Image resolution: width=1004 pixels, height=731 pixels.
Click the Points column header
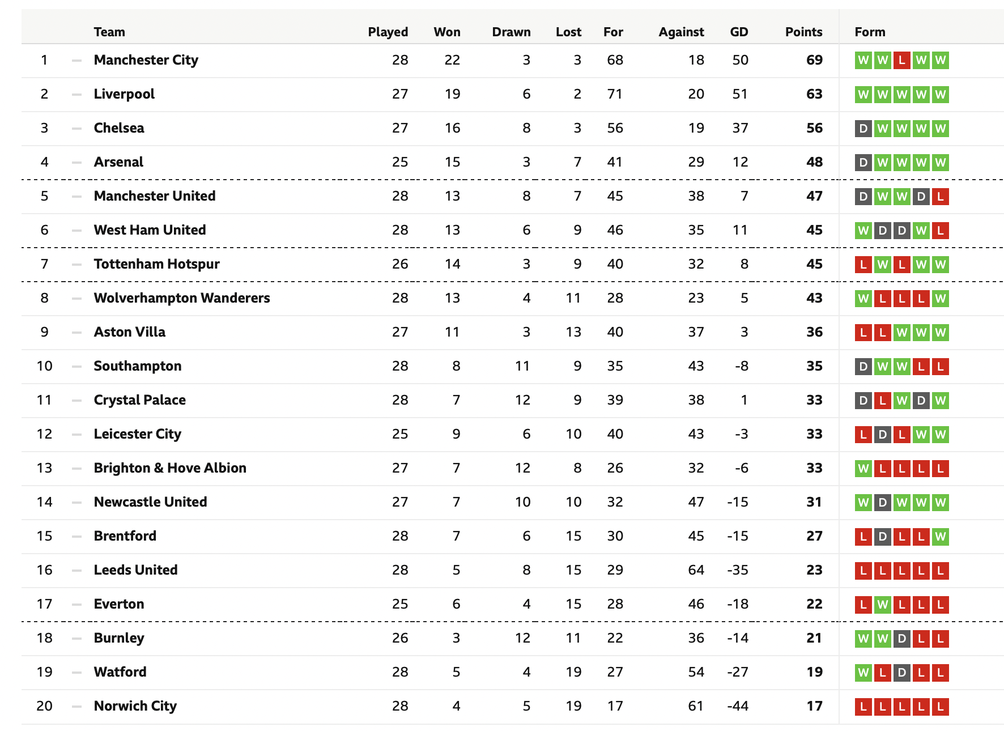pyautogui.click(x=803, y=32)
